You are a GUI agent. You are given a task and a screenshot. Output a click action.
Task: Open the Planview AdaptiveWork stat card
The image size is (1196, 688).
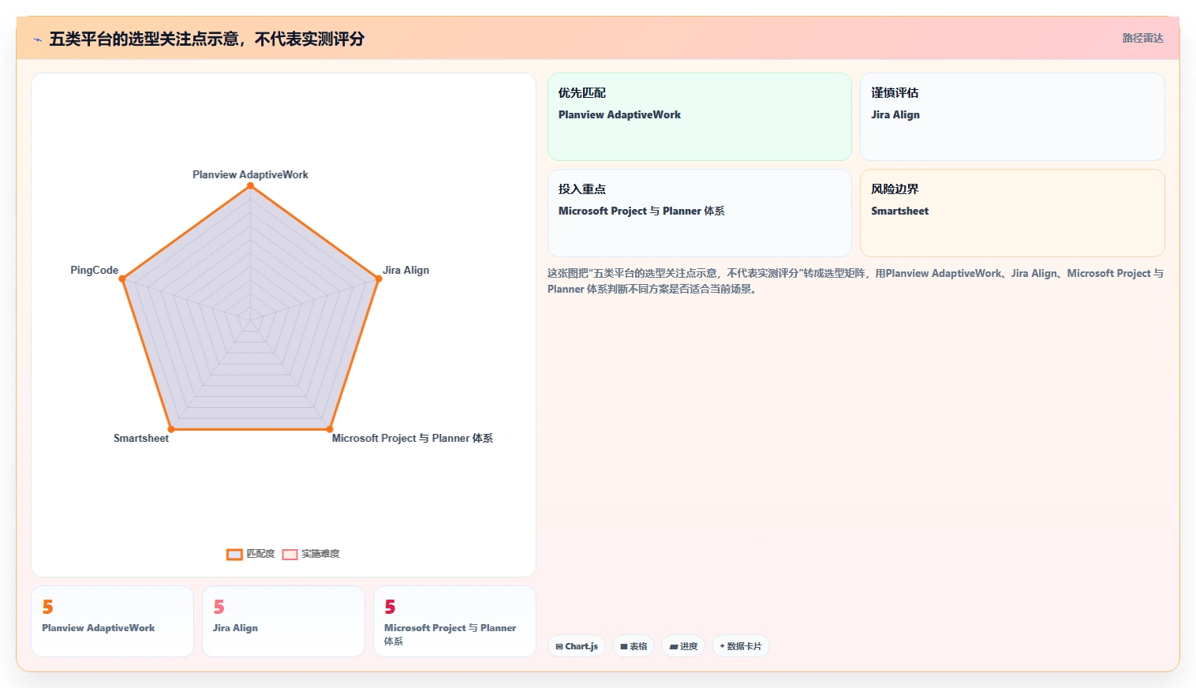[x=112, y=621]
